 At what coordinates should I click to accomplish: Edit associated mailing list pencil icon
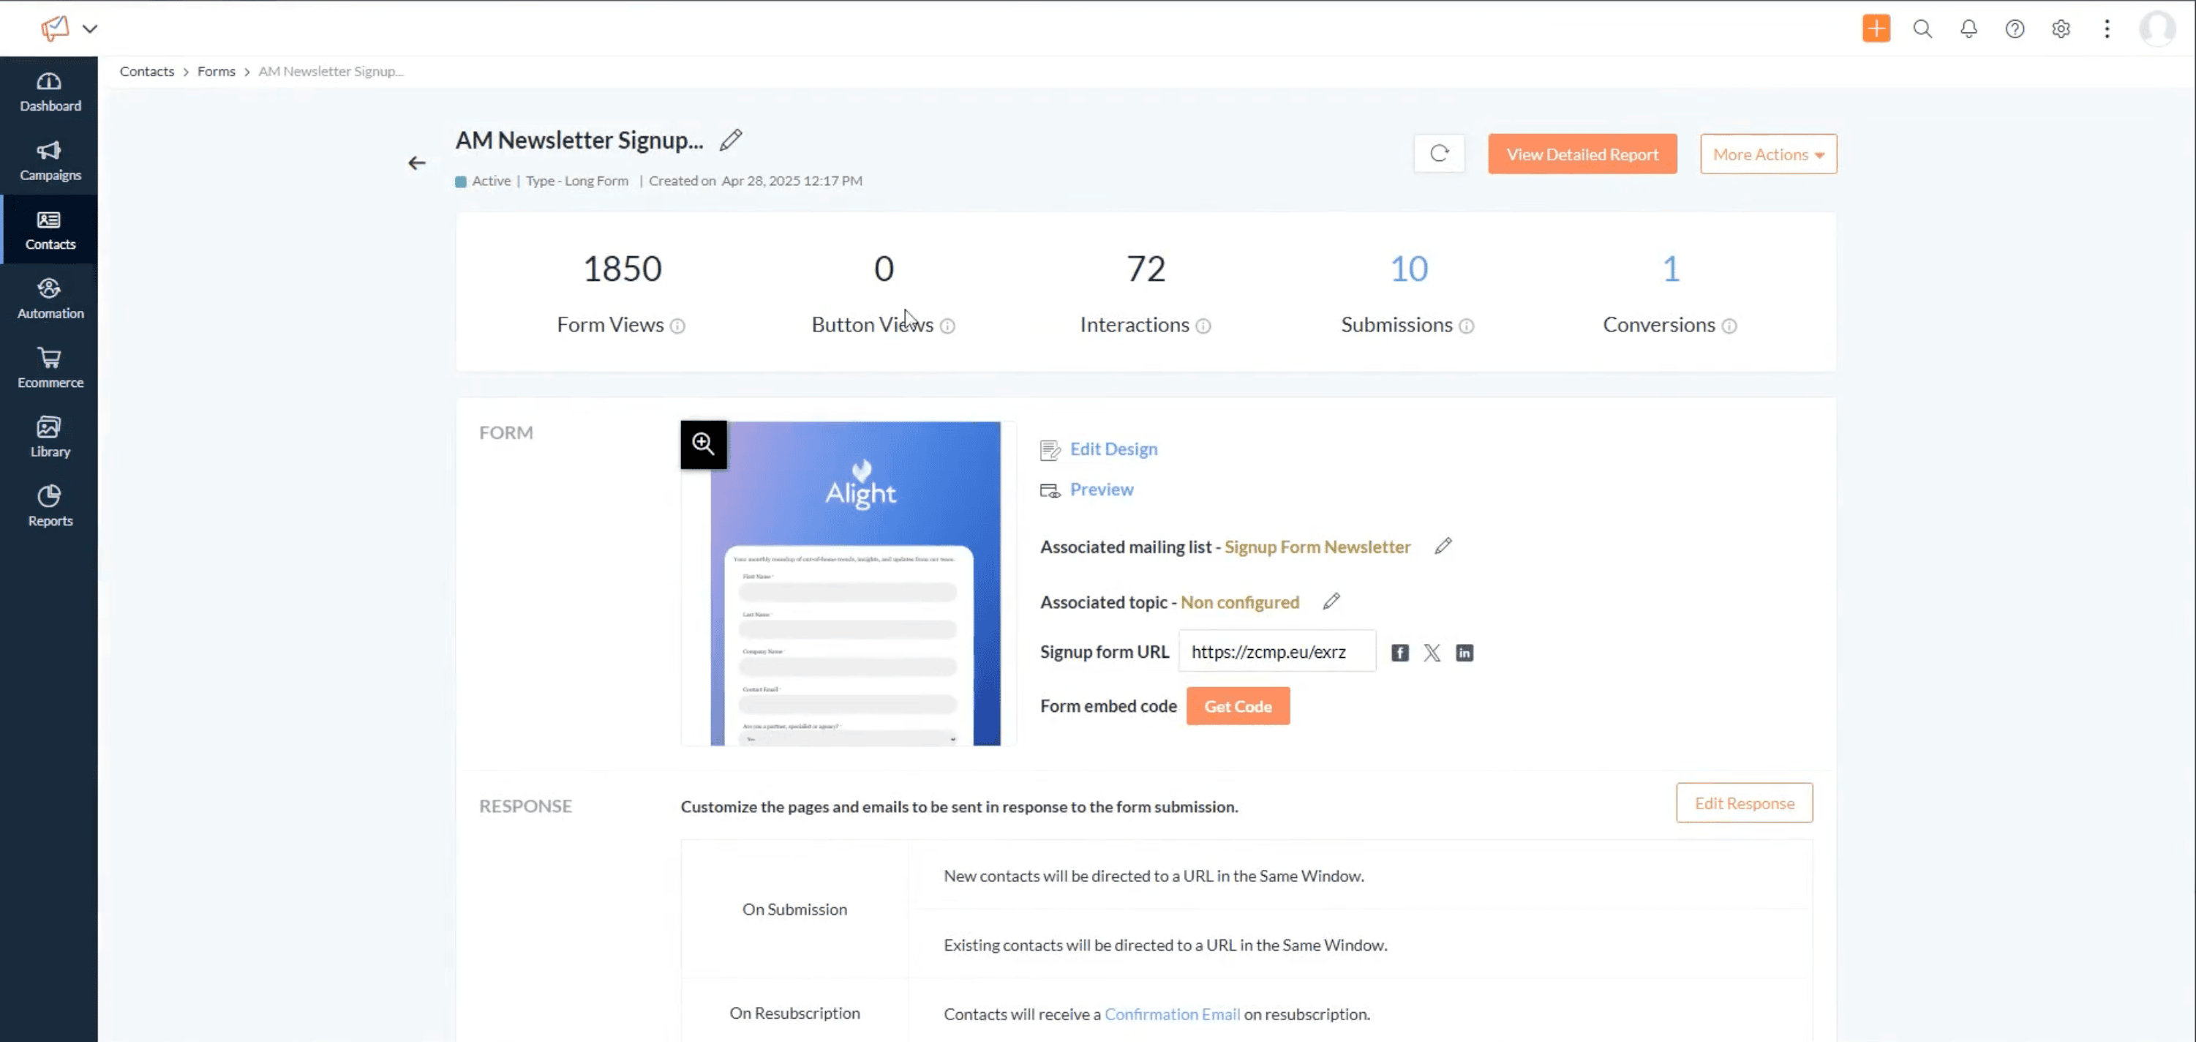click(1443, 546)
